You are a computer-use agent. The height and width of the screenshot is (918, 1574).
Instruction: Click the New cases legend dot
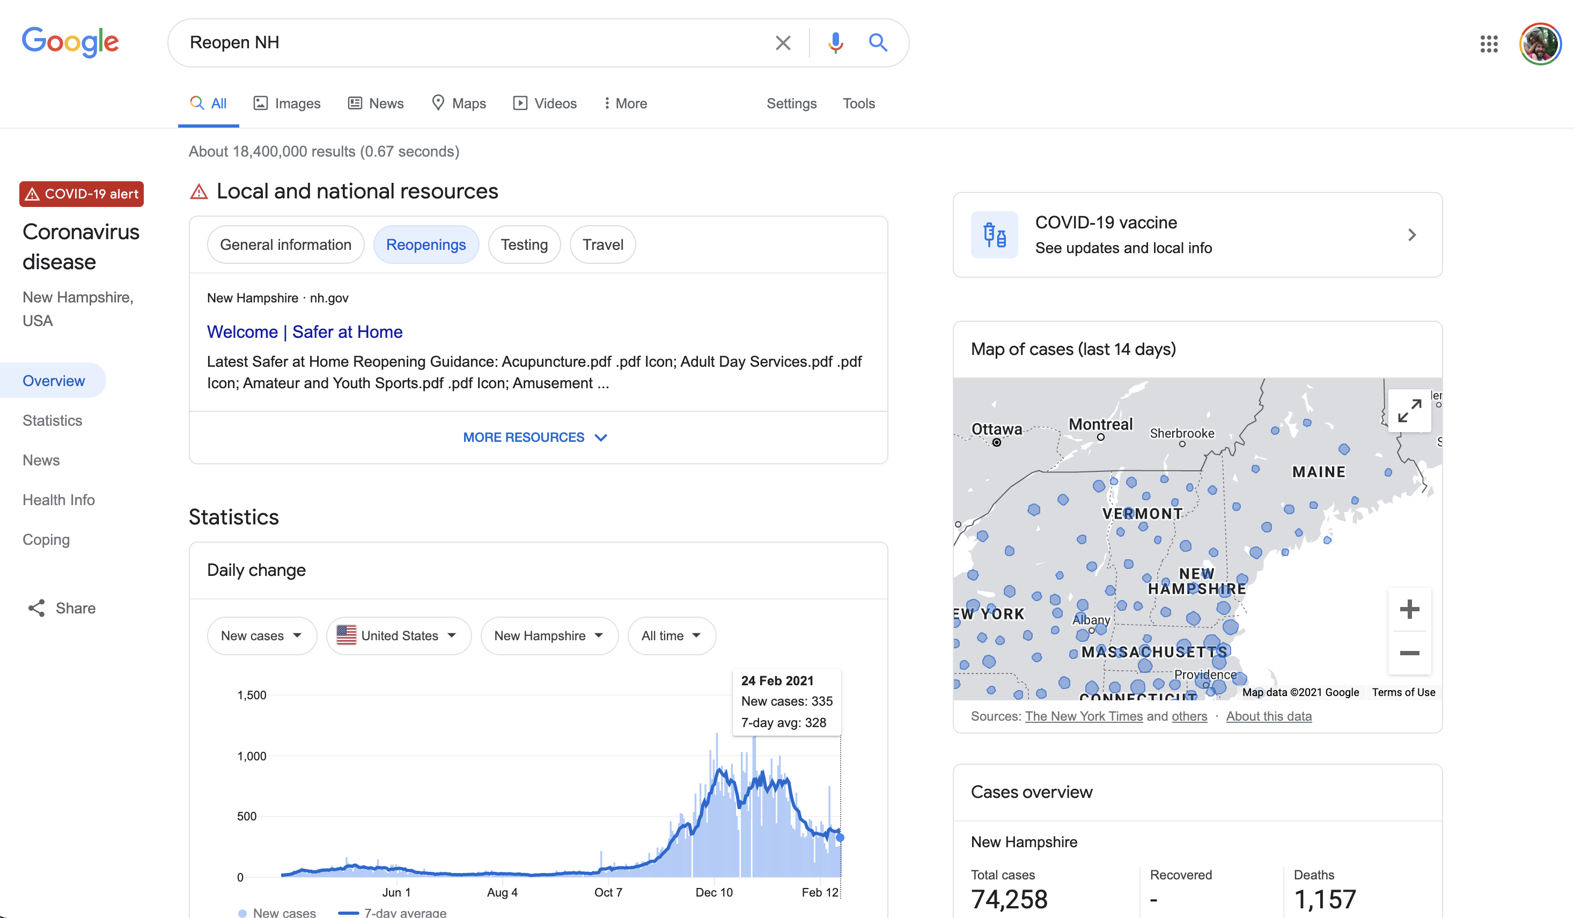point(242,913)
